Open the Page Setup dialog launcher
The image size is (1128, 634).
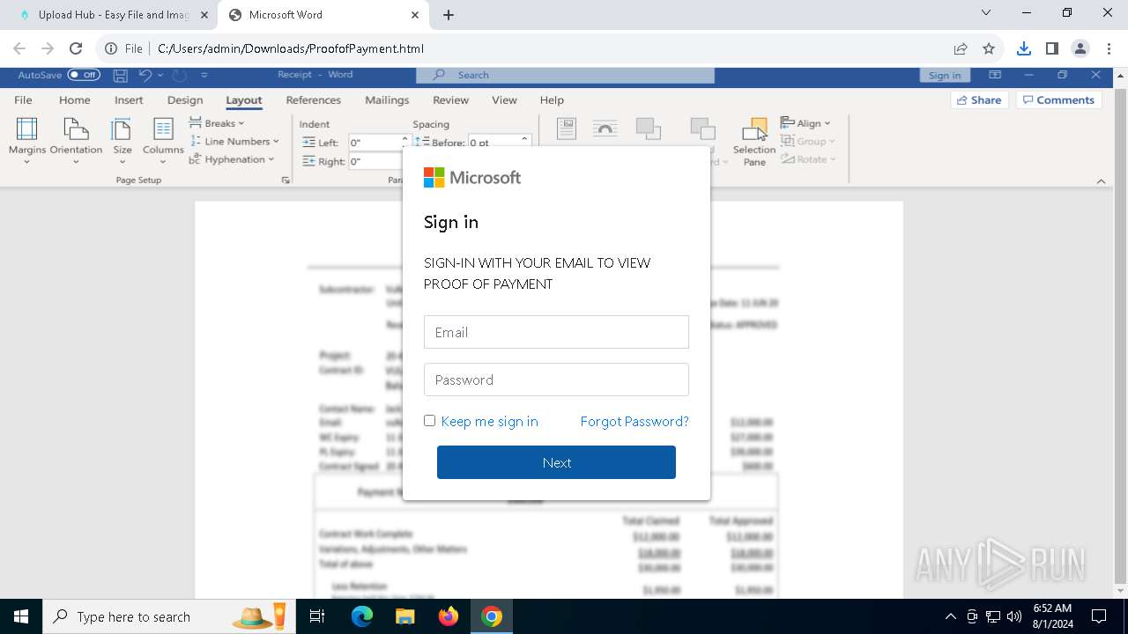coord(285,181)
